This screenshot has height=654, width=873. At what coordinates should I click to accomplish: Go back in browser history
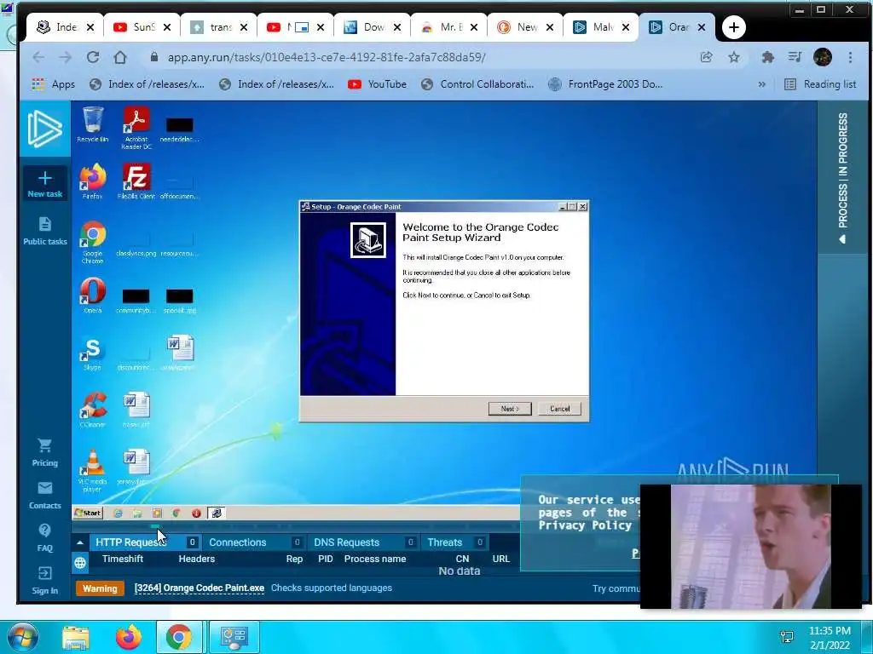(38, 57)
